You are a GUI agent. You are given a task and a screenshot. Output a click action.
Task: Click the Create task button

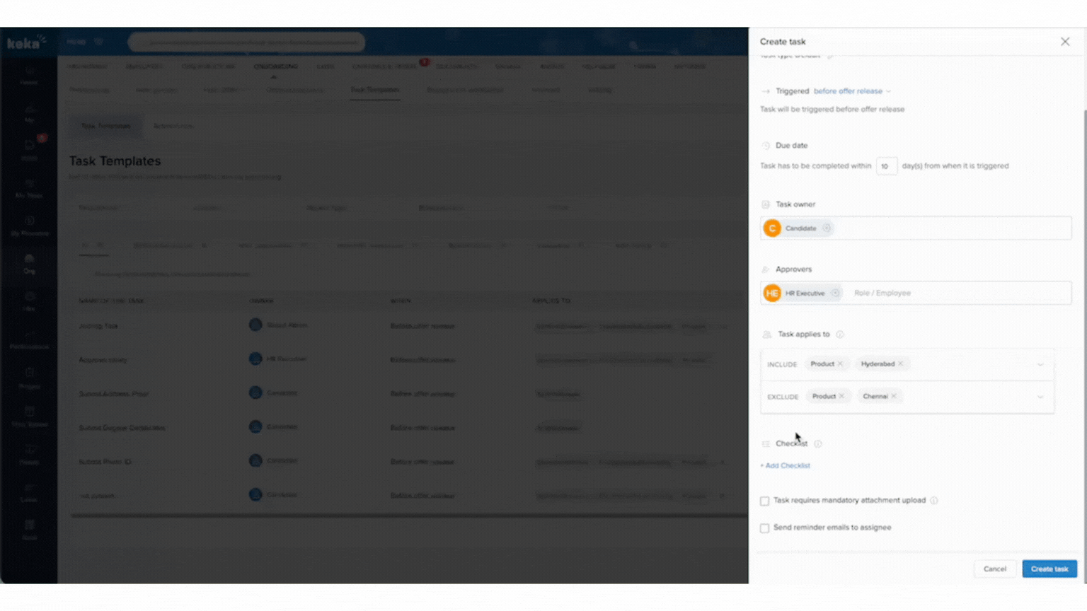click(x=1049, y=569)
